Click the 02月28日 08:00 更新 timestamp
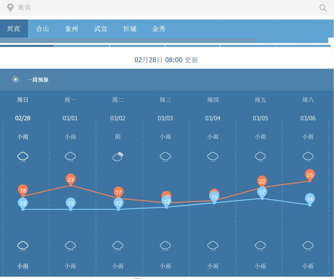 coord(166,60)
